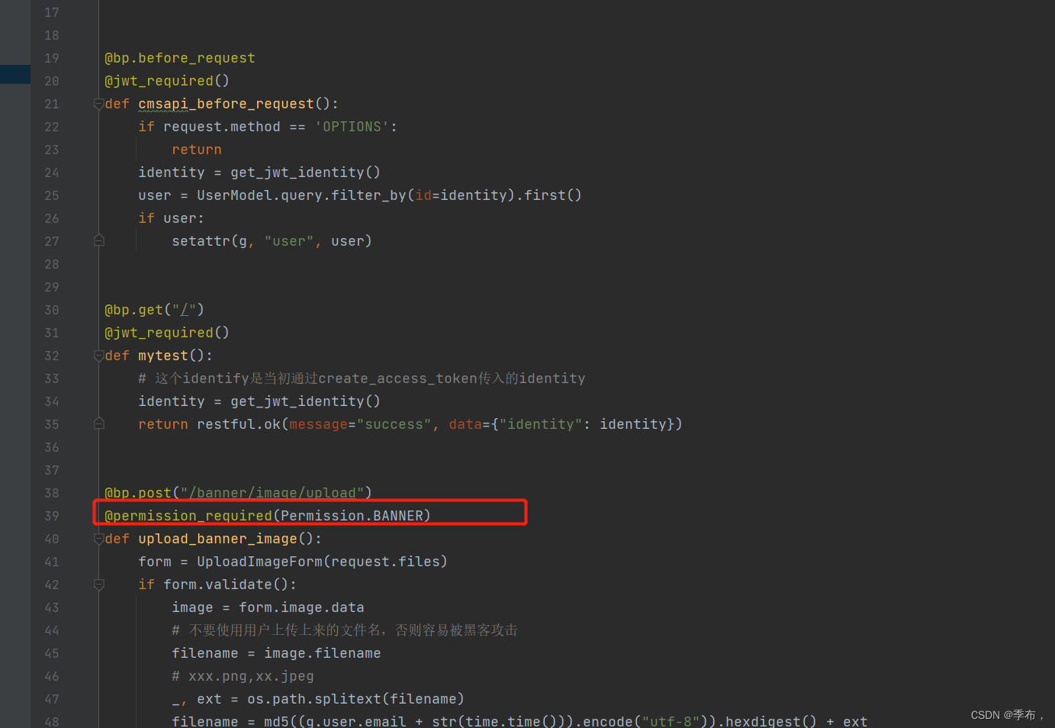Image resolution: width=1055 pixels, height=728 pixels.
Task: Click filter_by on line 25
Action: point(368,195)
